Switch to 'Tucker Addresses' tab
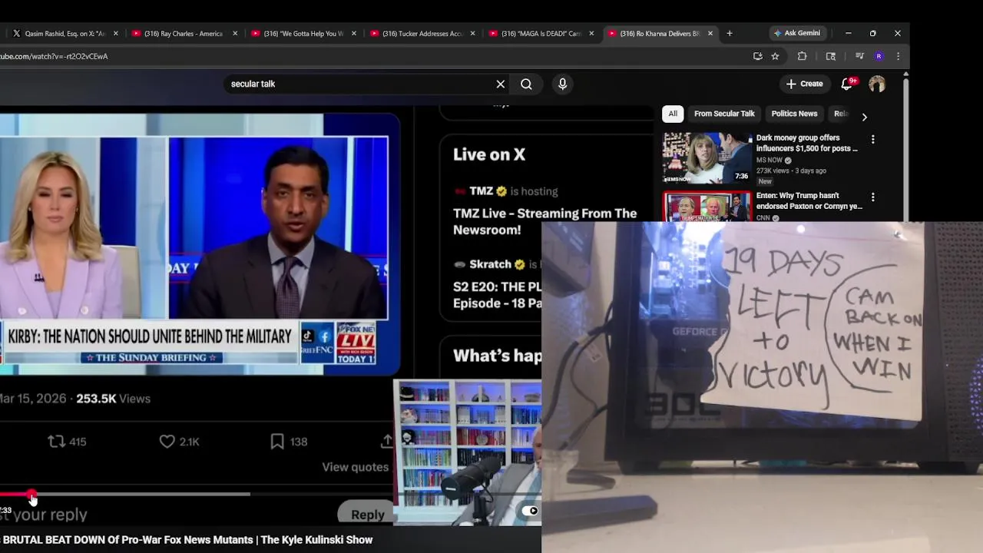 [421, 33]
